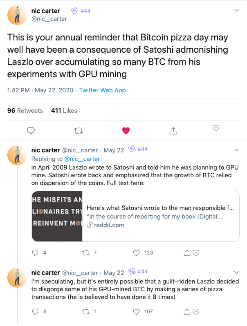Expand the chevron on the speculating reply
This screenshot has height=326, width=247.
click(237, 272)
